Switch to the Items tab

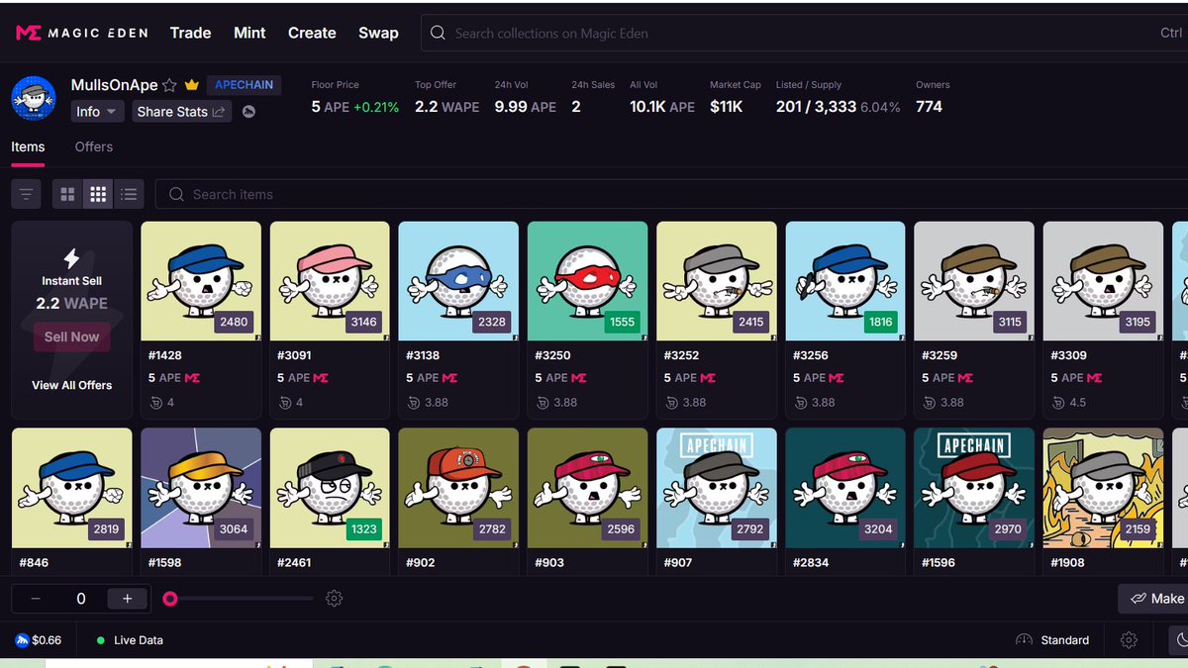click(28, 146)
